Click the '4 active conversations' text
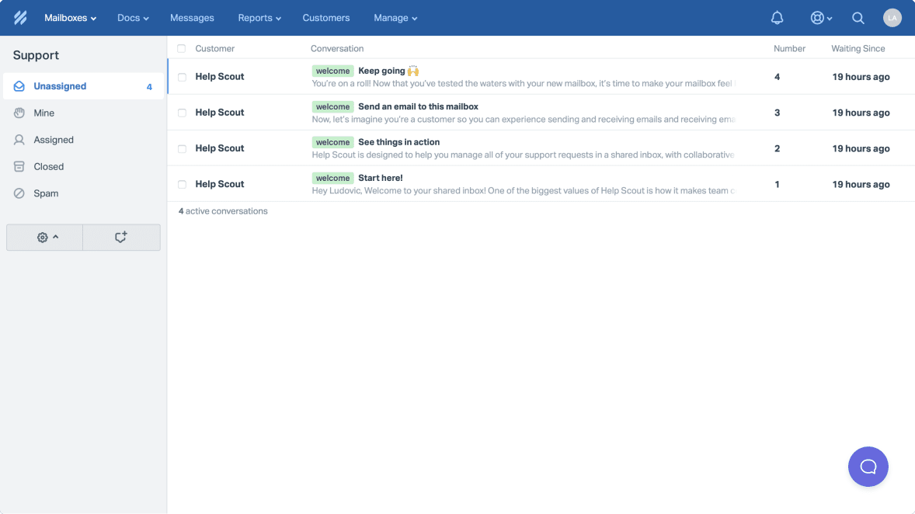915x514 pixels. pyautogui.click(x=223, y=211)
